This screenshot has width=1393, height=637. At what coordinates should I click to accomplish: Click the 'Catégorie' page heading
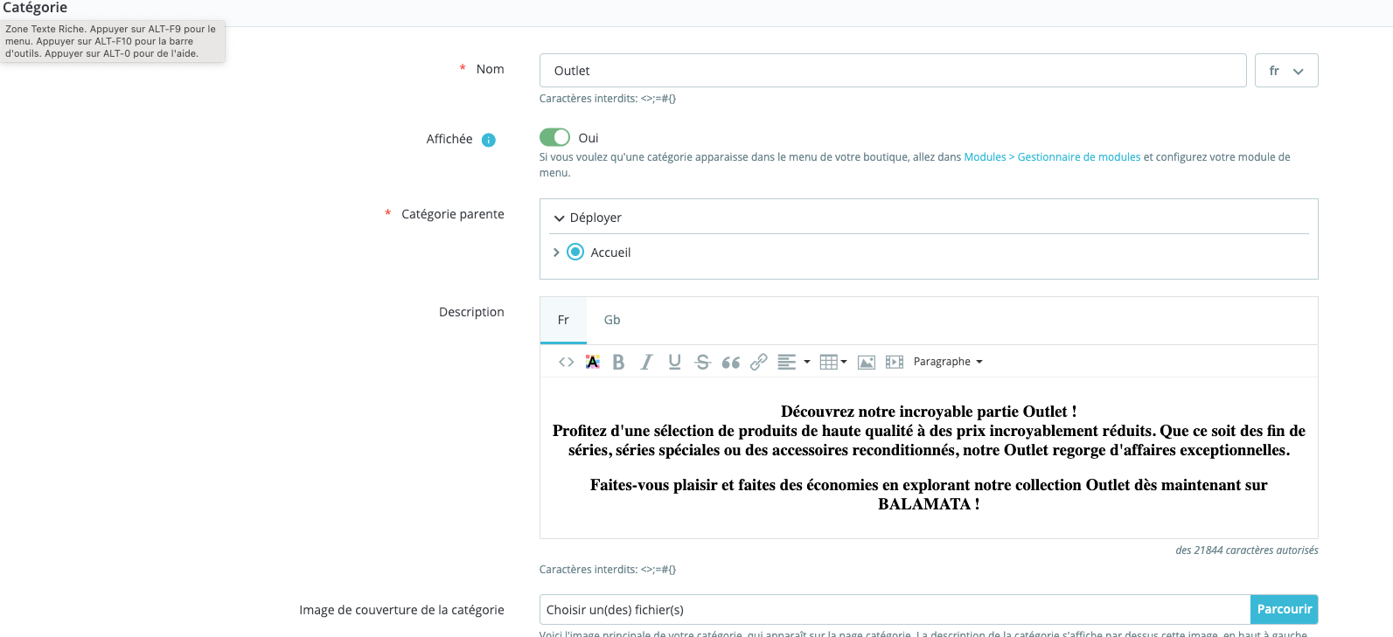35,8
